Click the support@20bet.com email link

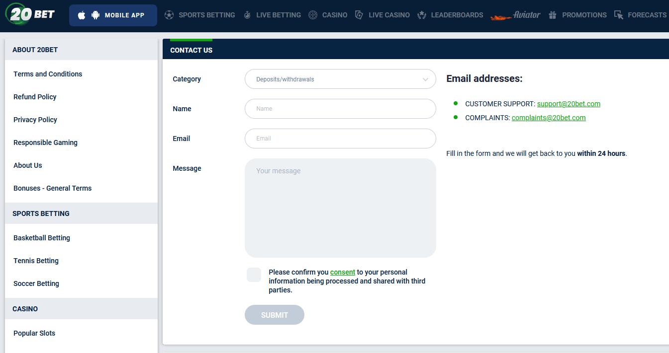[569, 104]
